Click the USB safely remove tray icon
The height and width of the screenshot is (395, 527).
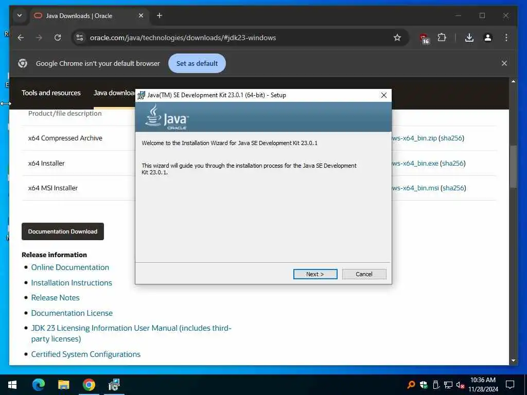point(436,385)
